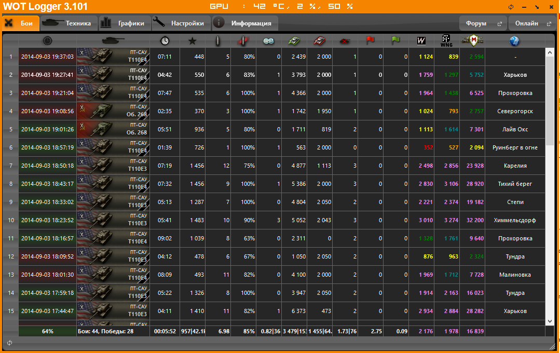Click the map name Лайв Окс
Viewport: 560px width, 353px height.
coord(515,129)
